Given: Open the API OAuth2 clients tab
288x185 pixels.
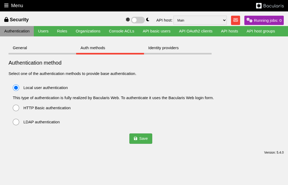Looking at the screenshot, I should tap(196, 31).
